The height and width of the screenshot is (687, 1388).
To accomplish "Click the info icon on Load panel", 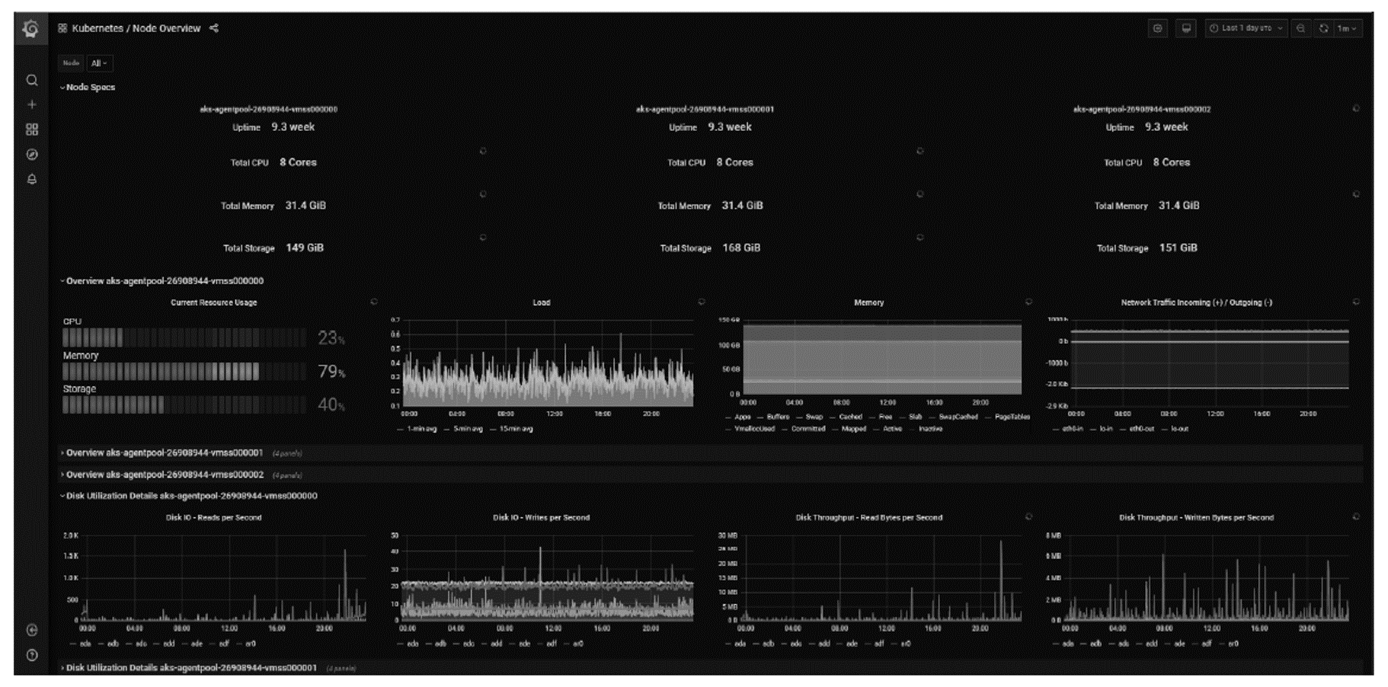I will click(x=702, y=302).
